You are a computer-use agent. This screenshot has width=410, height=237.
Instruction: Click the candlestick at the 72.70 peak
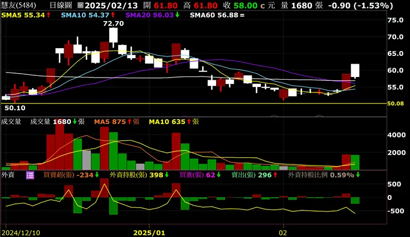[x=113, y=36]
